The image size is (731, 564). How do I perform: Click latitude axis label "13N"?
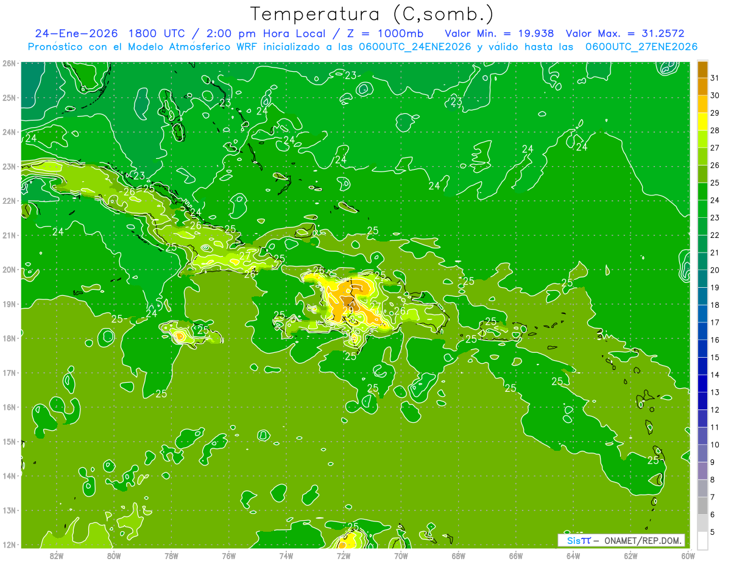click(x=9, y=510)
